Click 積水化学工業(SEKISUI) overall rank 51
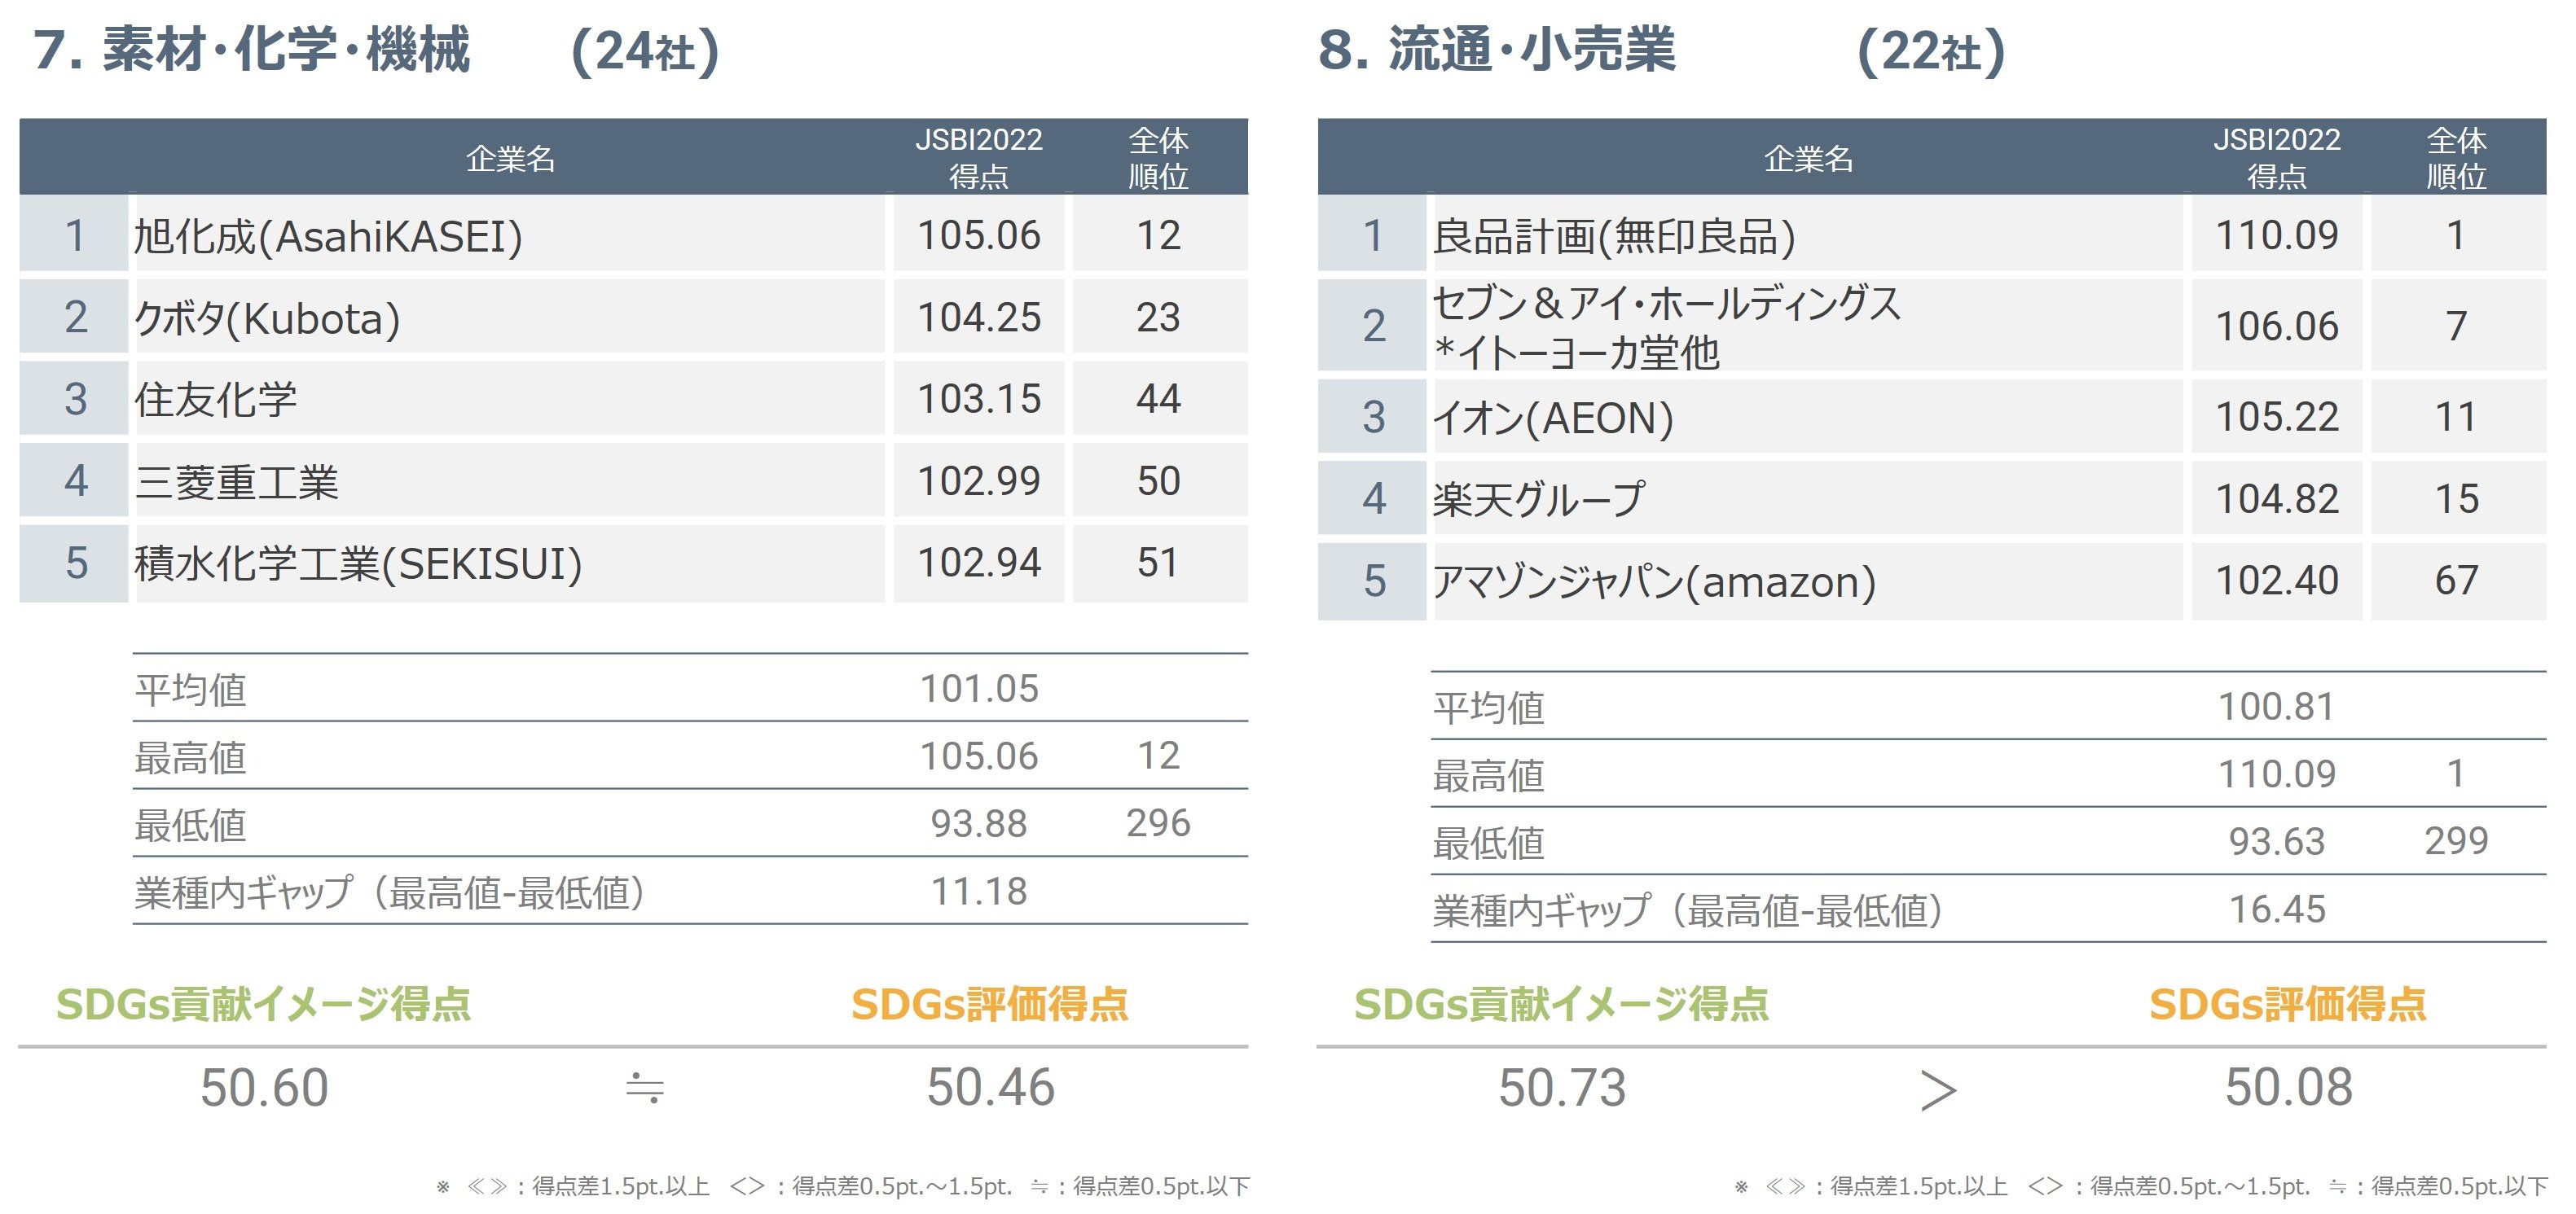2576x1214 pixels. [x=1158, y=563]
